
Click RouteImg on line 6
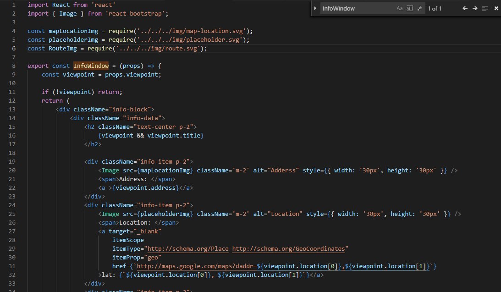(x=63, y=49)
